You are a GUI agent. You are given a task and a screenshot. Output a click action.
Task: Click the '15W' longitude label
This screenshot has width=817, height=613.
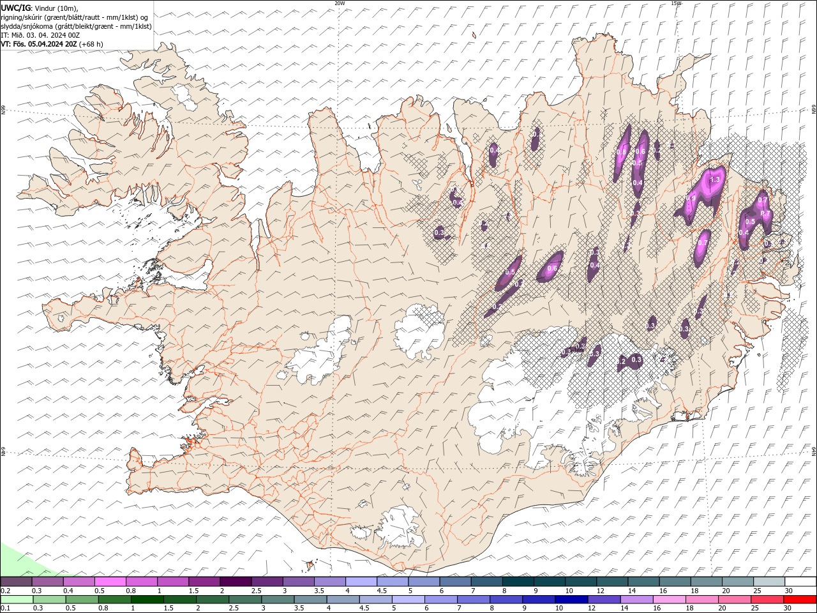point(676,3)
